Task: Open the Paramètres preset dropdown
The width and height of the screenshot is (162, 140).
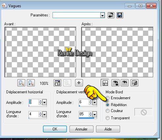Action: [102, 15]
